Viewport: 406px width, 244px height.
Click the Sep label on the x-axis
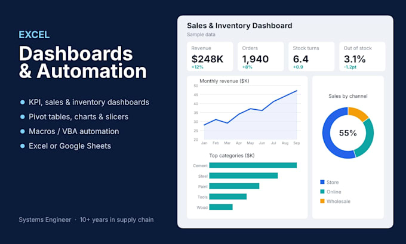point(297,143)
